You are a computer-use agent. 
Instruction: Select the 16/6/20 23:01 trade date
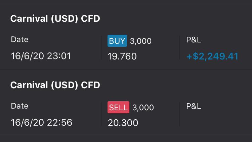click(x=41, y=56)
